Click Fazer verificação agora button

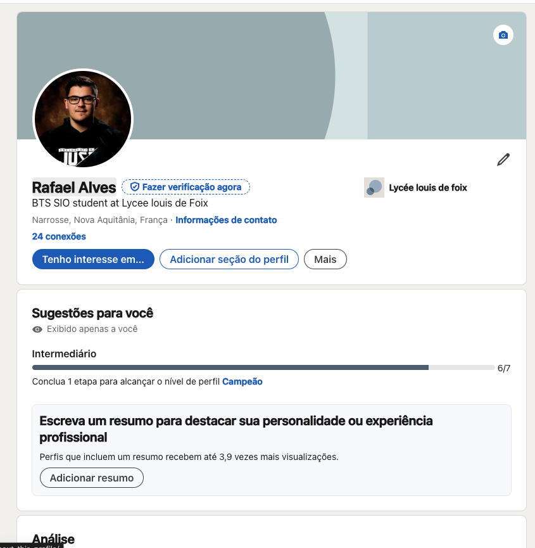click(x=186, y=187)
